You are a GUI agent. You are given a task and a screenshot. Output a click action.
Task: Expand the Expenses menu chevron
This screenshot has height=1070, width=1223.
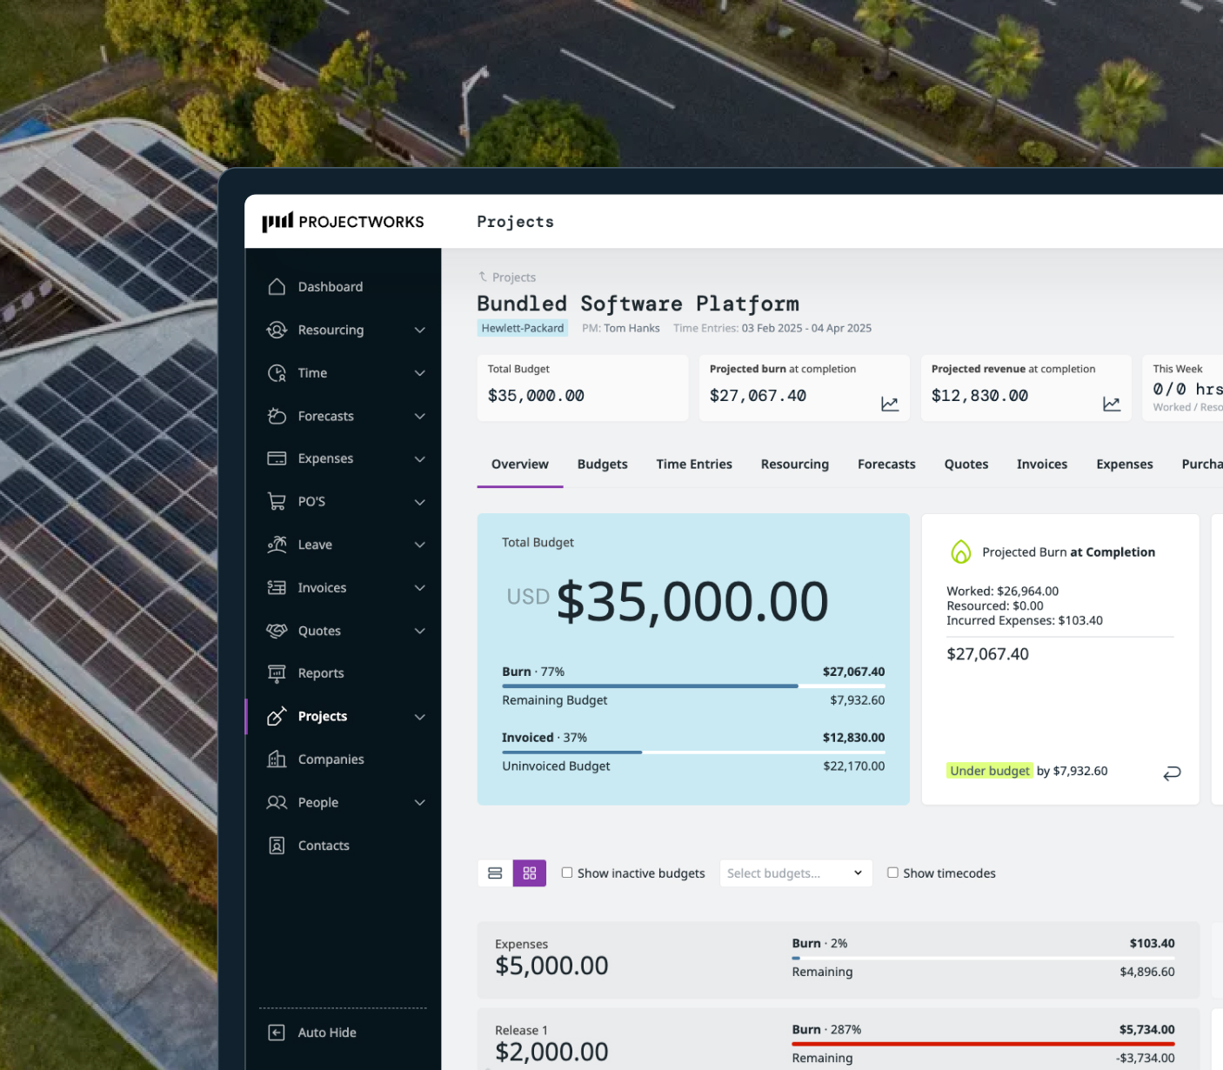(420, 458)
